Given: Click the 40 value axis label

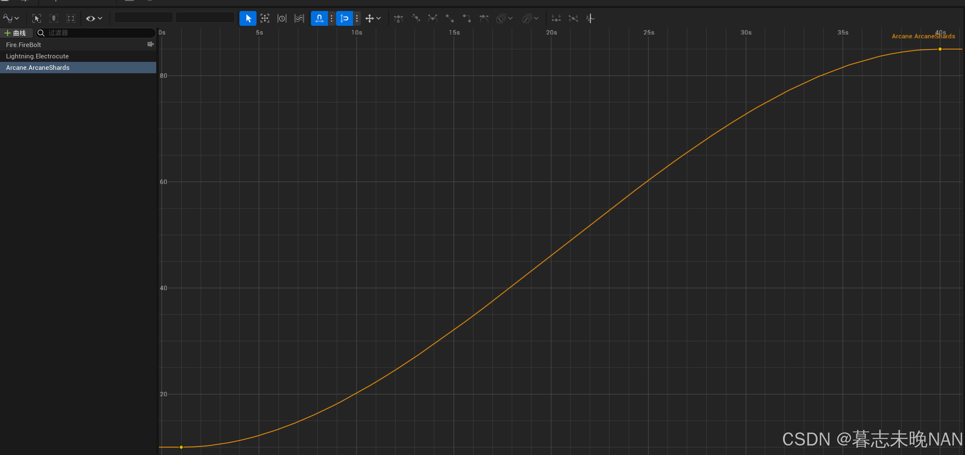Looking at the screenshot, I should (163, 288).
